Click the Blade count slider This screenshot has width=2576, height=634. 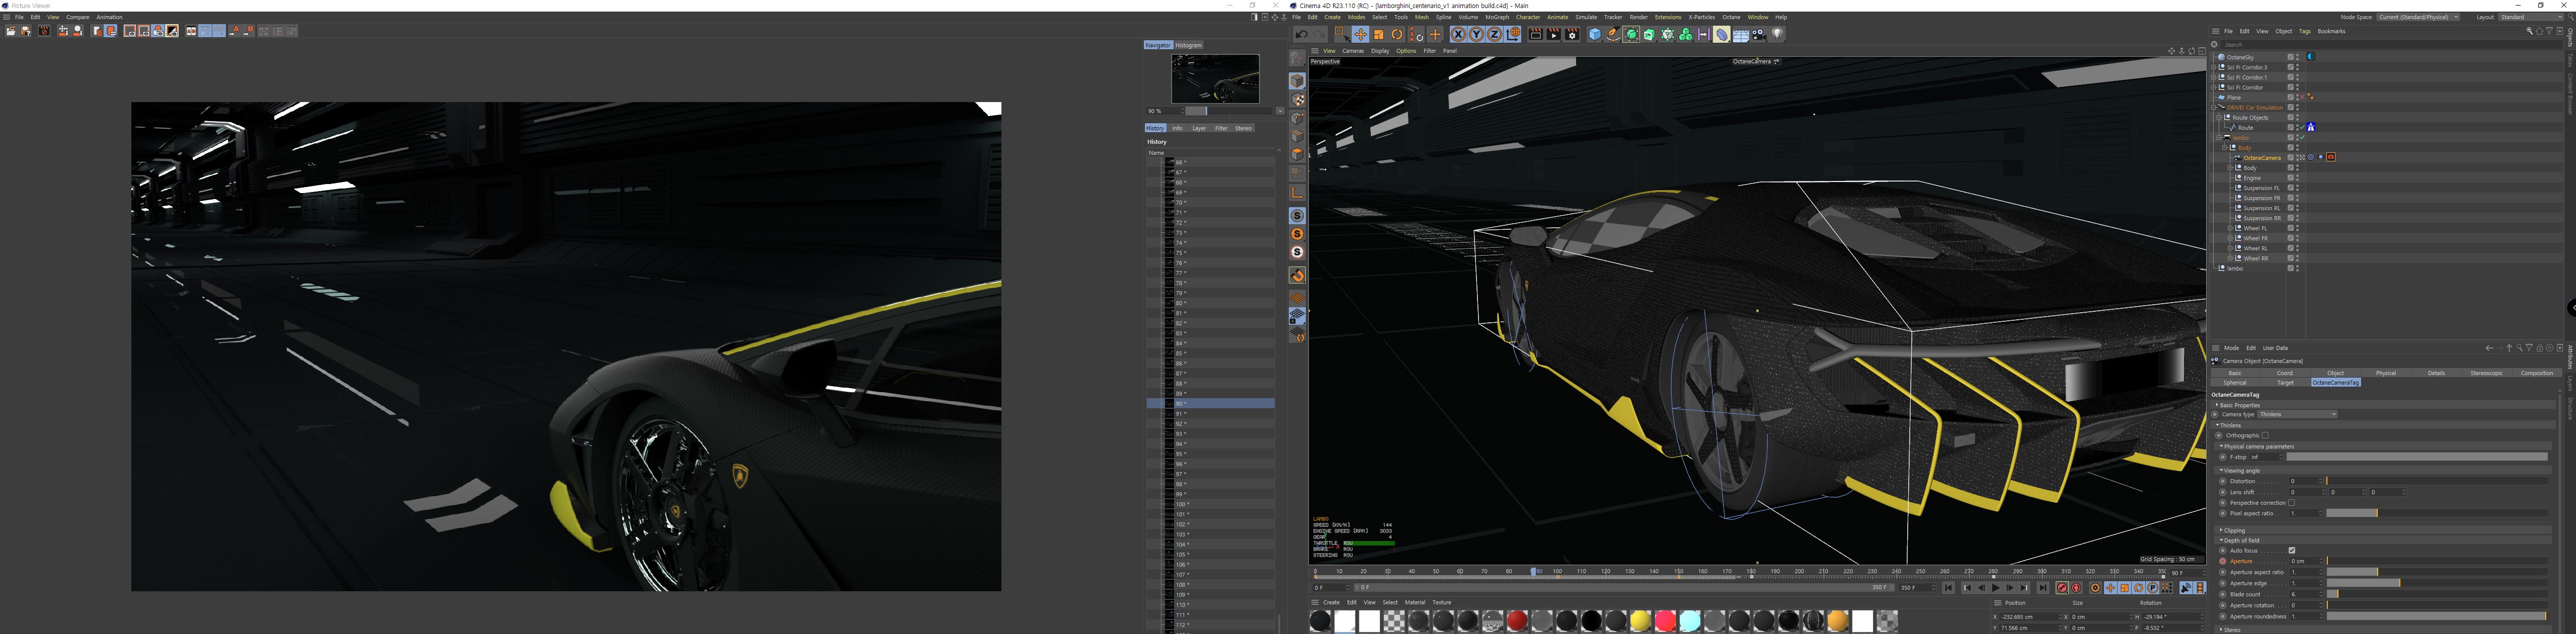coord(2437,594)
